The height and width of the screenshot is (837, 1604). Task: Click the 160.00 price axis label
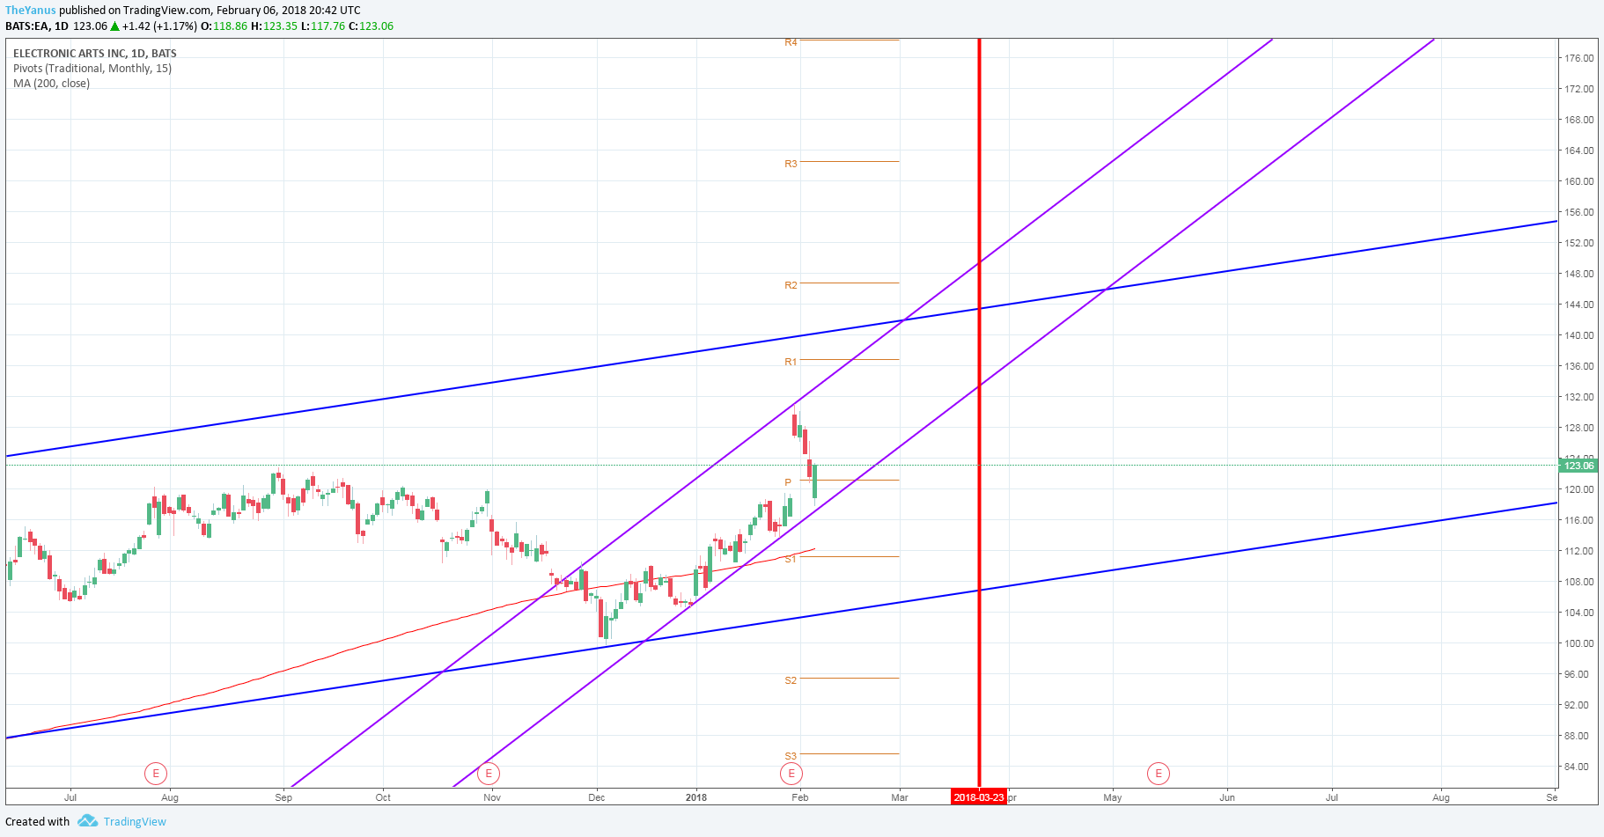pos(1578,181)
